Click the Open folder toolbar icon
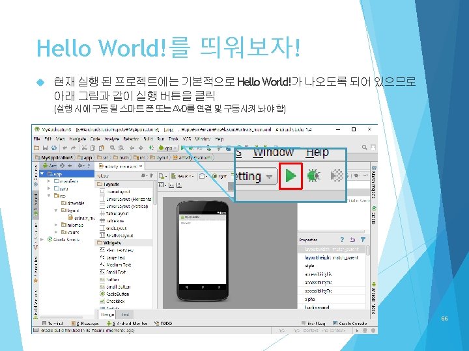The height and width of the screenshot is (351, 469). point(36,148)
